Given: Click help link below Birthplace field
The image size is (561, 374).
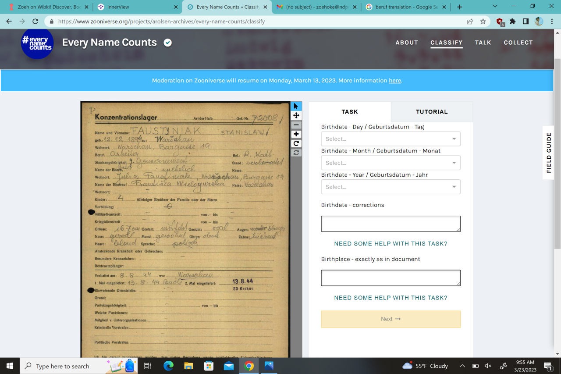Looking at the screenshot, I should [391, 298].
